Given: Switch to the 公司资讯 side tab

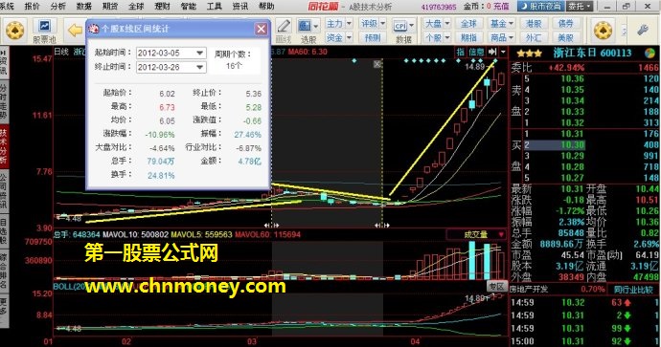Looking at the screenshot, I should [x=4, y=190].
